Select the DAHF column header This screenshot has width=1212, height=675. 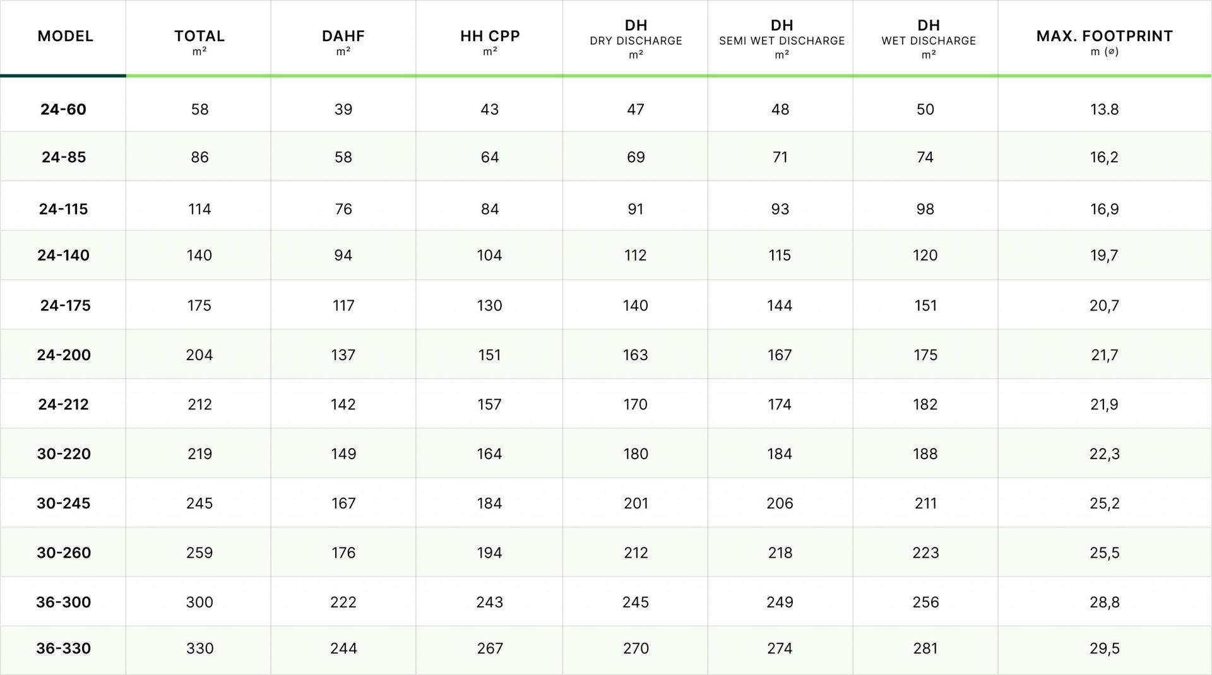point(343,37)
